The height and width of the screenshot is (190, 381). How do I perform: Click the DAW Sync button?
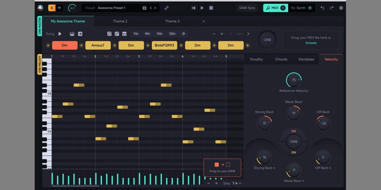coord(247,8)
